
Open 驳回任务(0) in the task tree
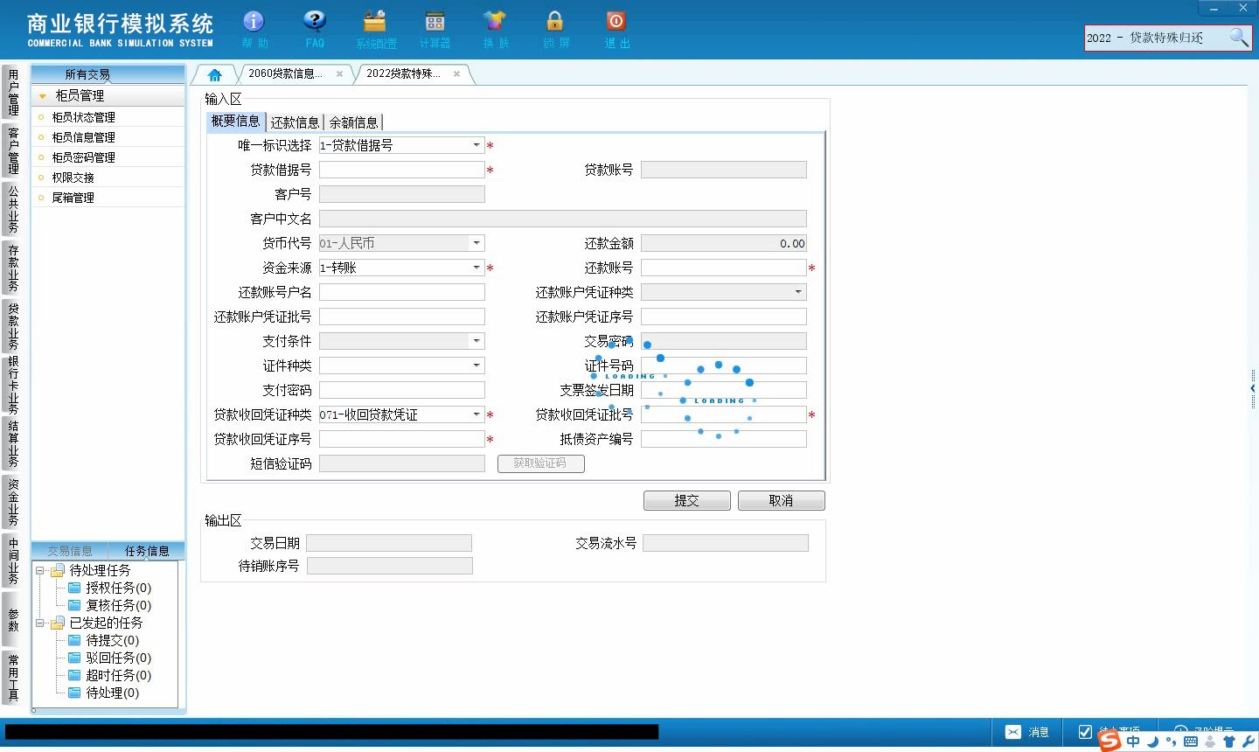point(118,658)
